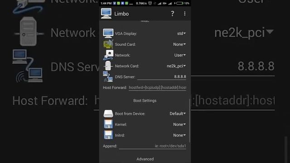Click the VGA Display monitor icon
Screen dimensions: 290x163
(x=108, y=34)
